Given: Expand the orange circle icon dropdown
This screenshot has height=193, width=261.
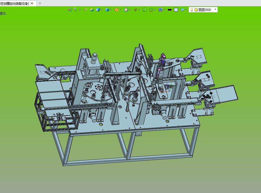Looking at the screenshot, I should point(121,10).
